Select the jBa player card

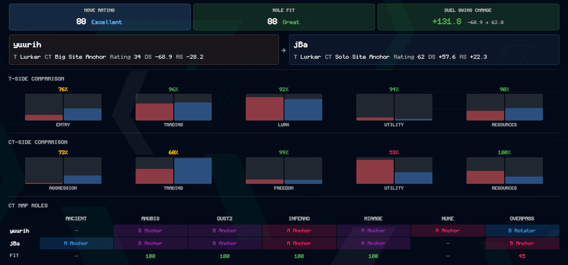coord(424,50)
